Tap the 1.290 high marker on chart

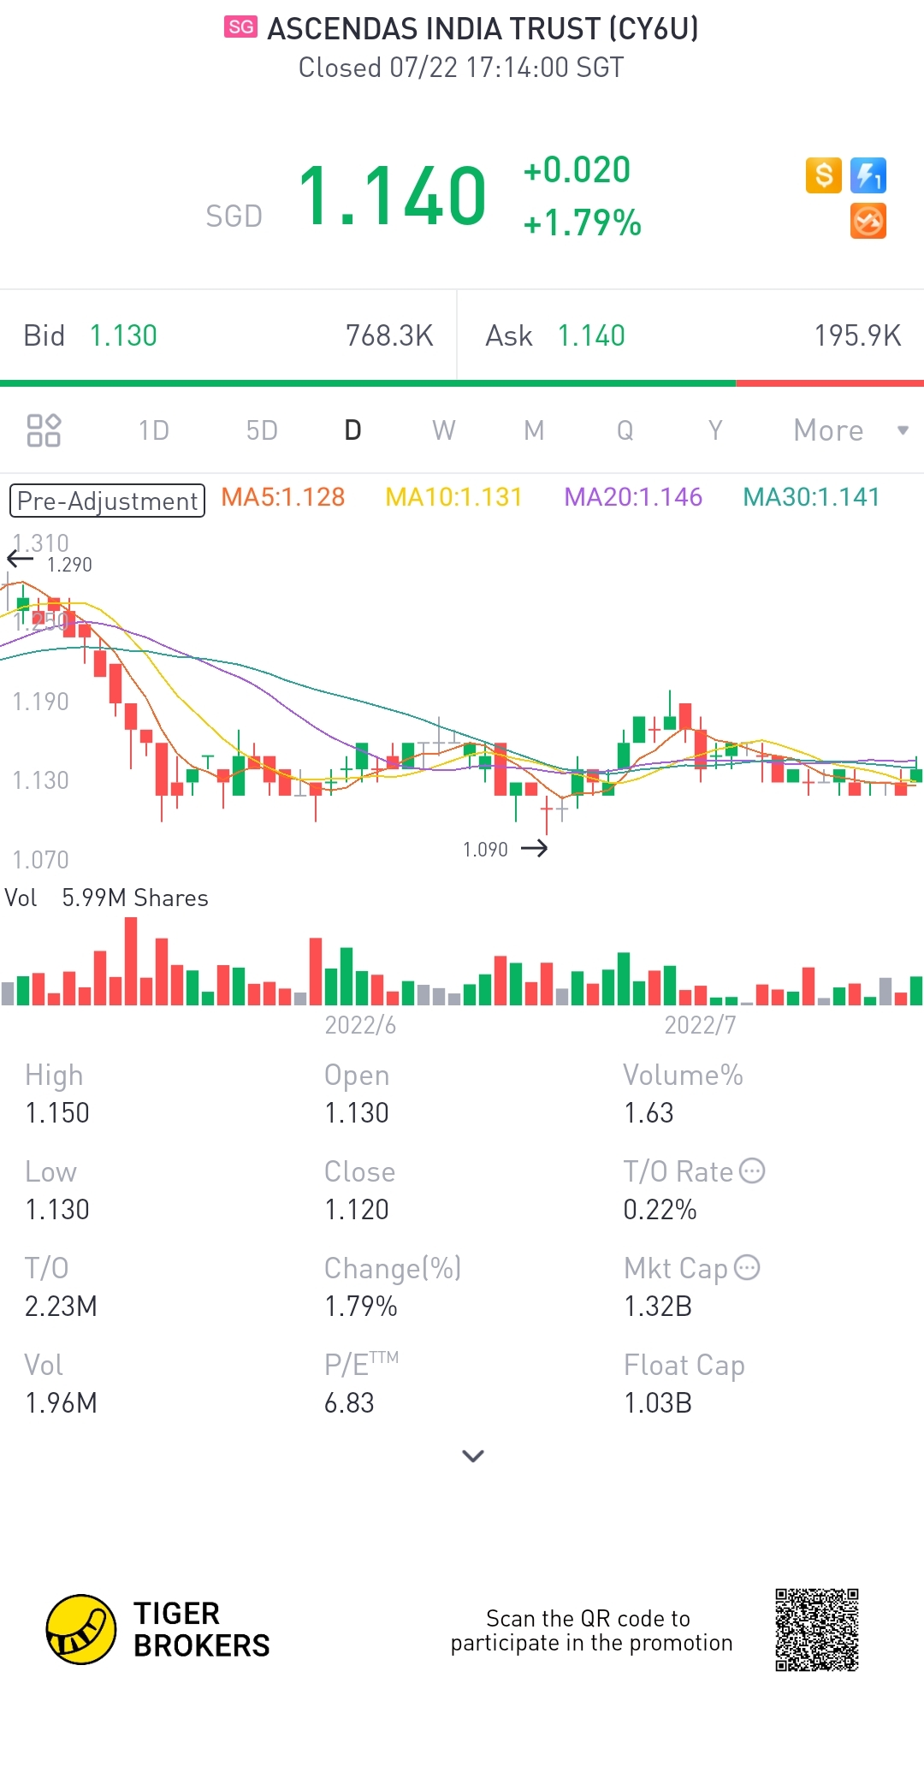point(69,565)
